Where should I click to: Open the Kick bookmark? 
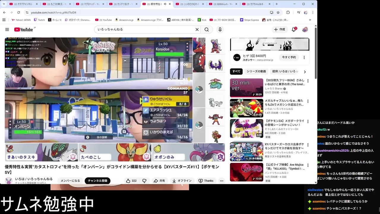(202, 20)
